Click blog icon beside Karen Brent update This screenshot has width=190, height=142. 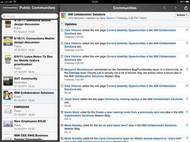(x=62, y=112)
